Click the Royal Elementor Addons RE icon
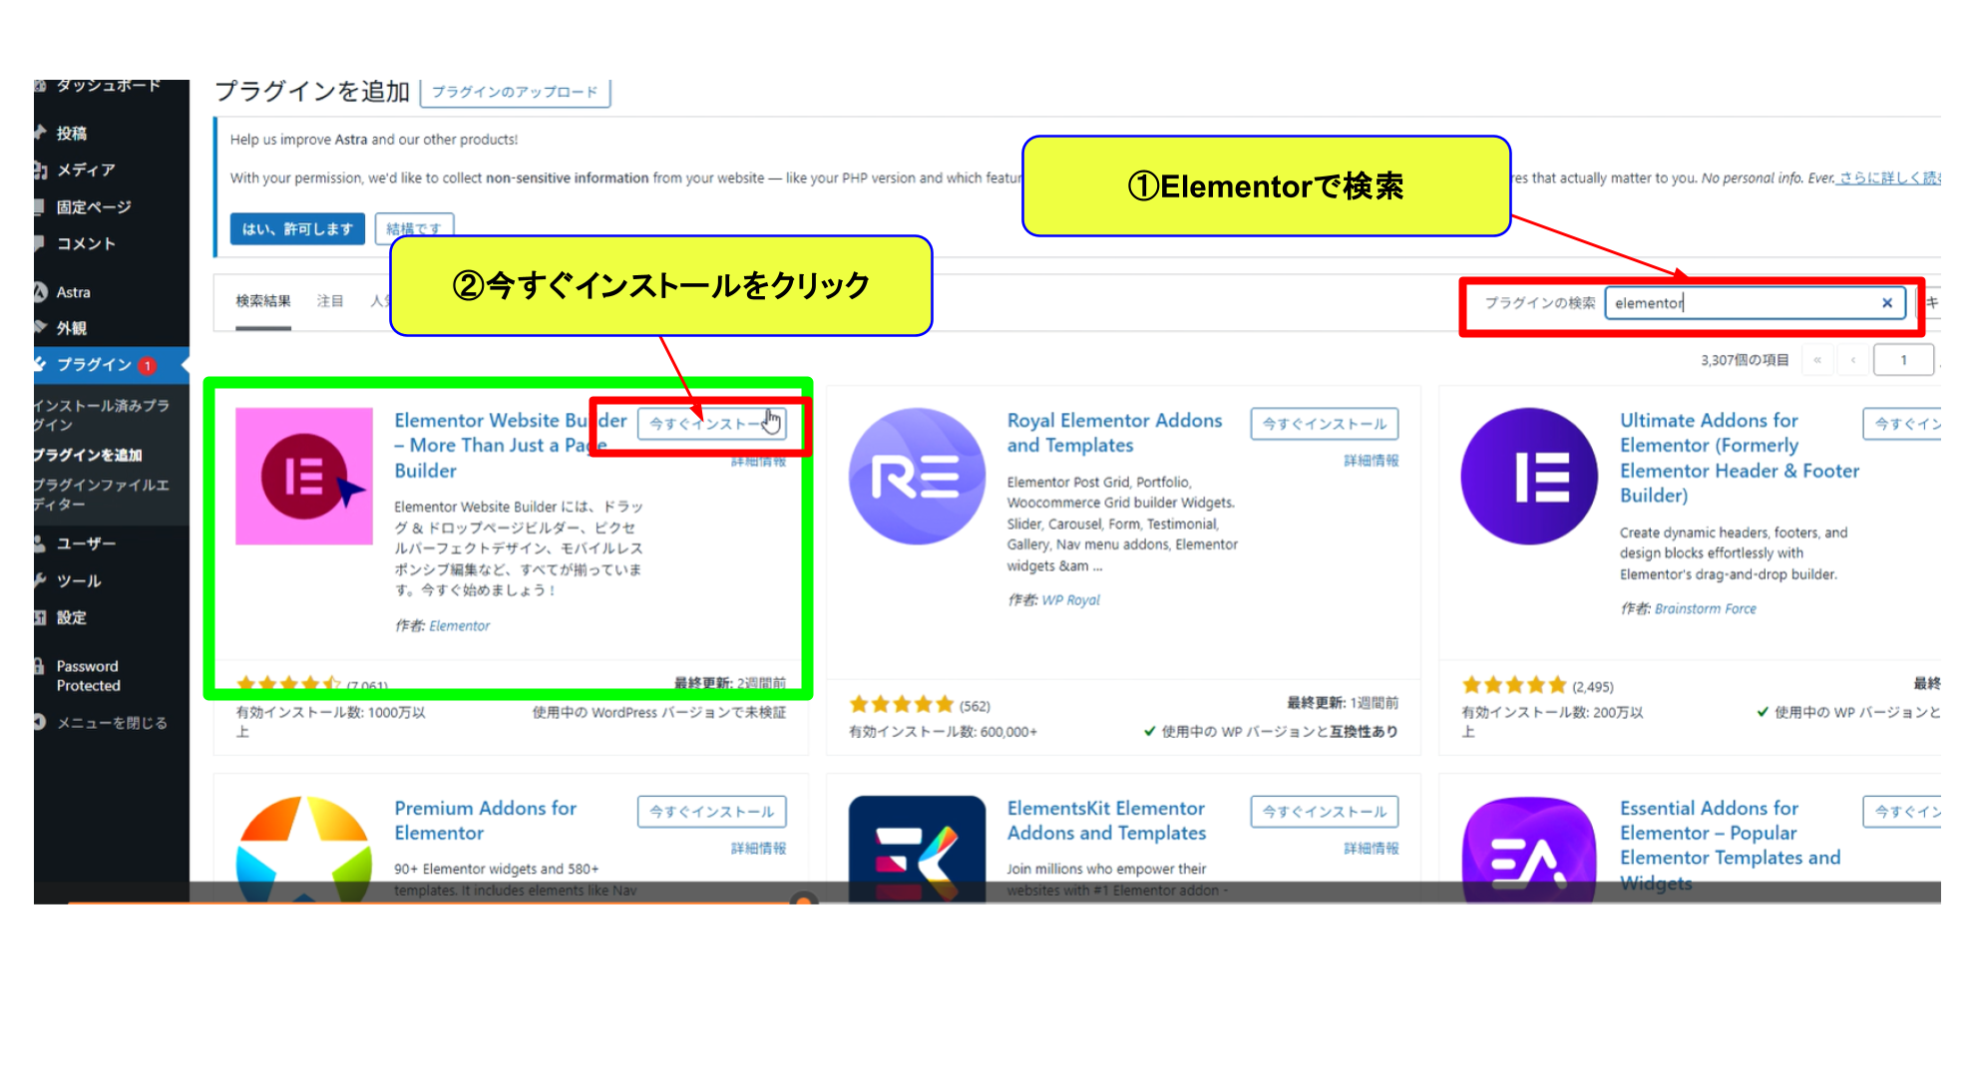Image resolution: width=1975 pixels, height=1077 pixels. pyautogui.click(x=918, y=477)
